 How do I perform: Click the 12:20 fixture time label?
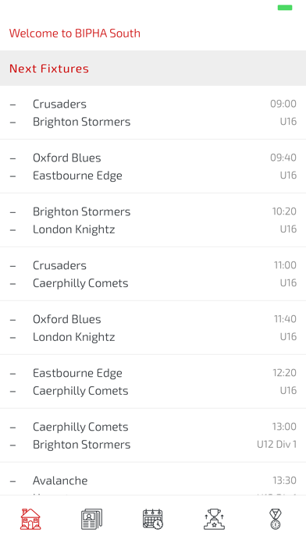coord(284,373)
